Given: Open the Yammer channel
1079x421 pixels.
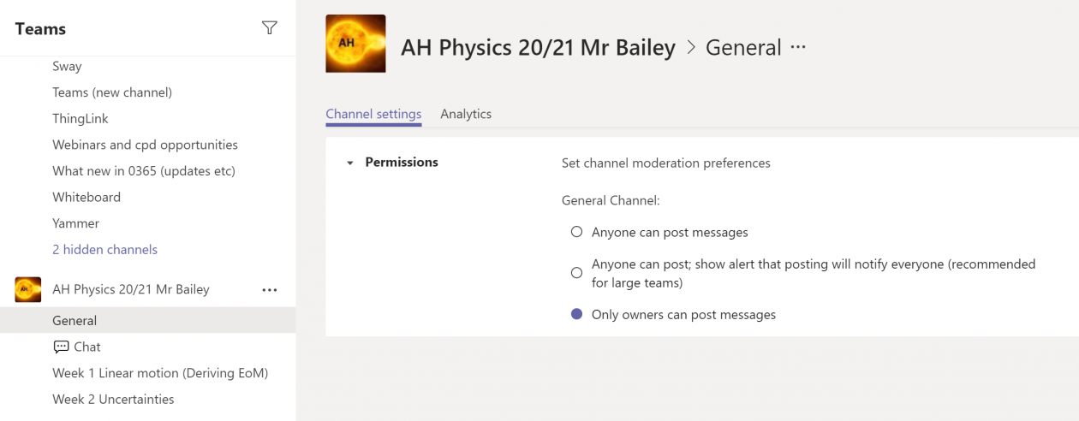Looking at the screenshot, I should coord(75,223).
